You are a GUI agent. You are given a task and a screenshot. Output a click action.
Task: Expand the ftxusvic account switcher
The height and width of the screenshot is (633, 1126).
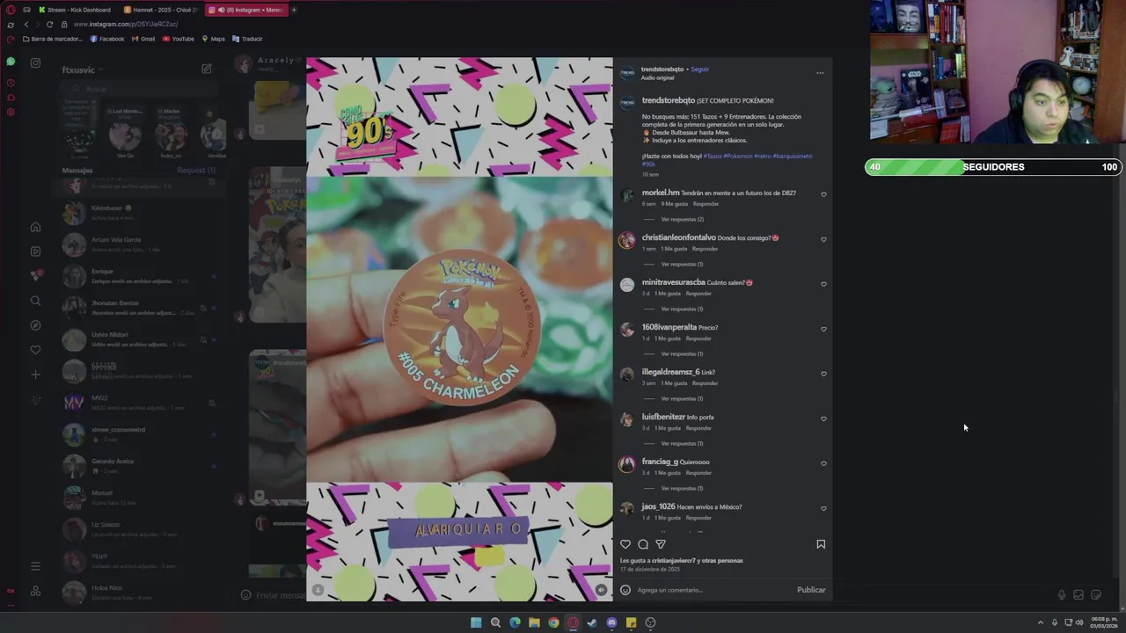[x=83, y=69]
